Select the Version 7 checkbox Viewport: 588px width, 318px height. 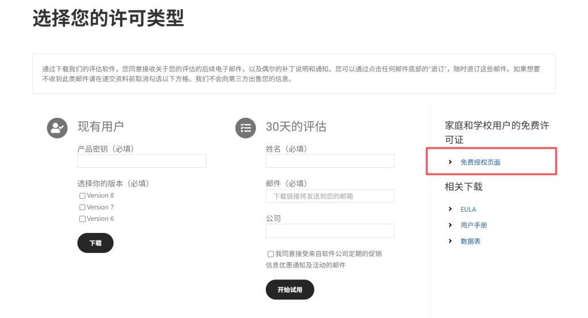tap(82, 208)
